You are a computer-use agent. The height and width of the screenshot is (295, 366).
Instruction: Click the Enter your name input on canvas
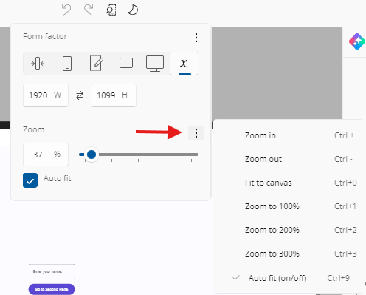coord(52,271)
